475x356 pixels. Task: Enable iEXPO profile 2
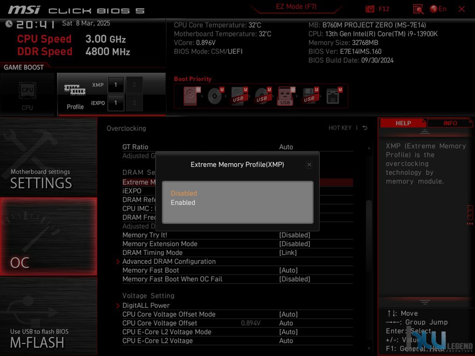[134, 103]
